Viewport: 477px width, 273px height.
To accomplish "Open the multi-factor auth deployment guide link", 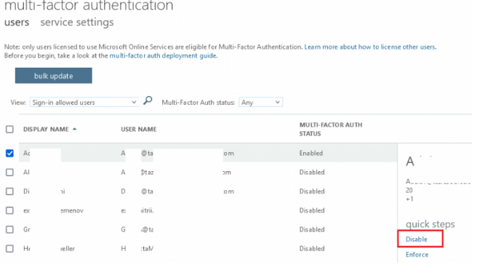I will click(164, 56).
